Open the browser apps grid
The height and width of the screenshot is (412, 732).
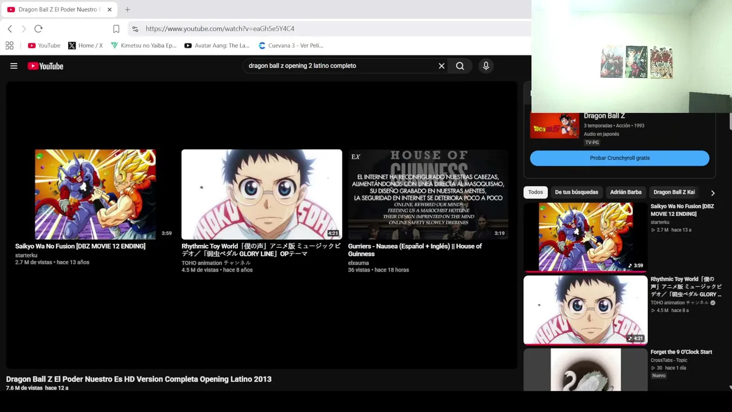point(9,45)
